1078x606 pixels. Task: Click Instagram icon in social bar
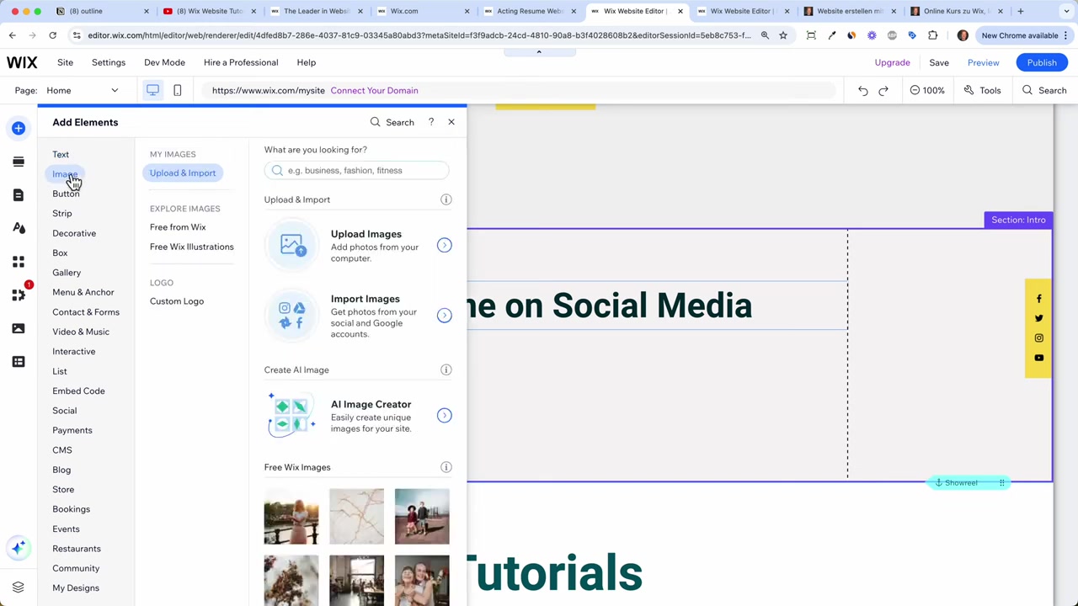pyautogui.click(x=1038, y=338)
